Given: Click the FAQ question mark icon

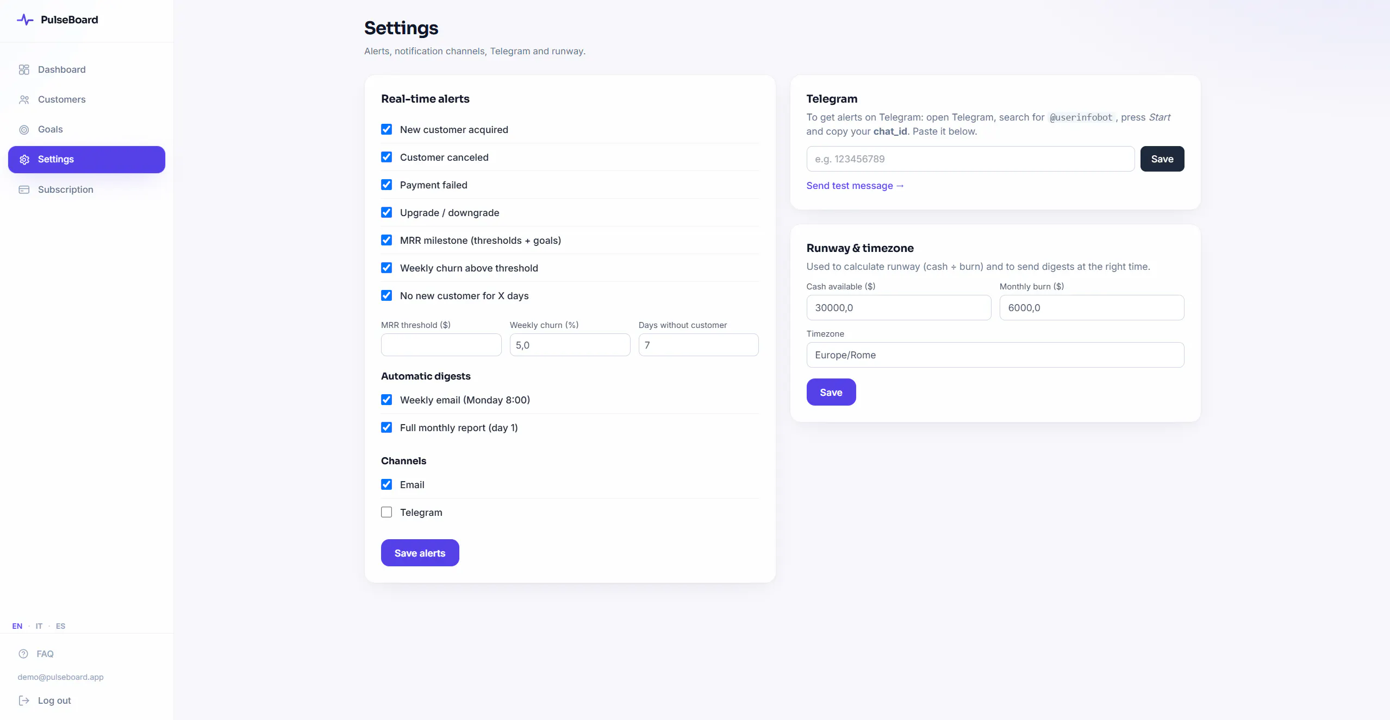Looking at the screenshot, I should (x=23, y=654).
